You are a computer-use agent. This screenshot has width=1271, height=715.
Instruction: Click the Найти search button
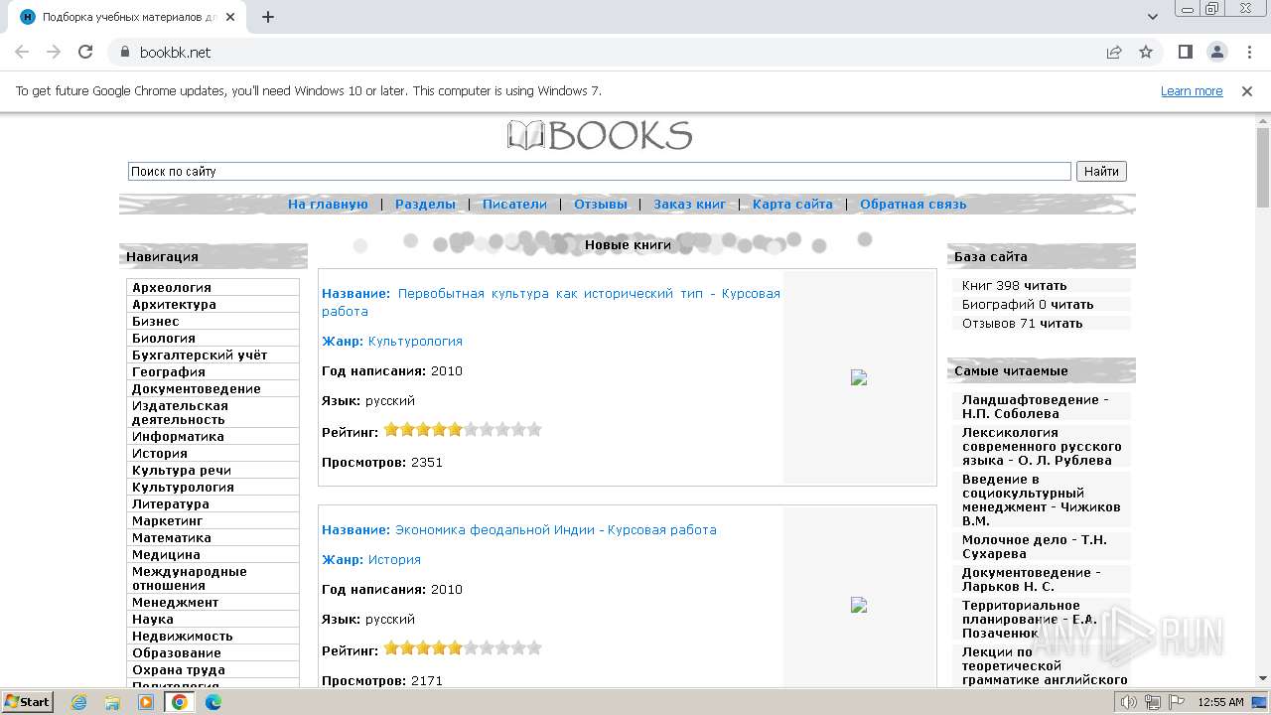[x=1101, y=171]
